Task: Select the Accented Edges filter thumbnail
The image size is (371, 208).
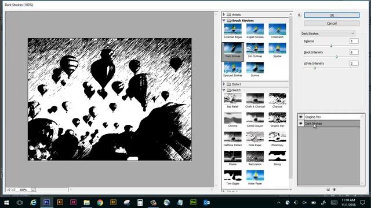Action: coord(232,31)
